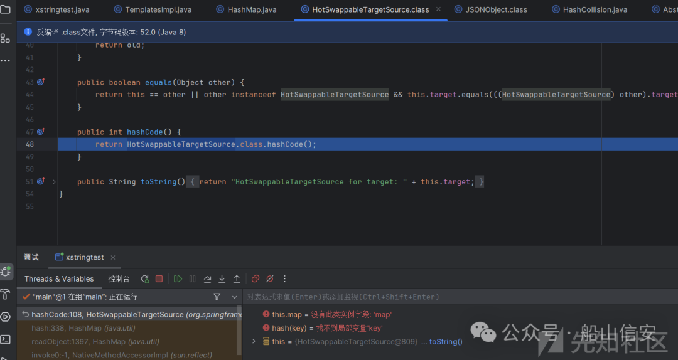The width and height of the screenshot is (678, 360).
Task: Switch to the HashMap.java editor tab
Action: coord(247,9)
